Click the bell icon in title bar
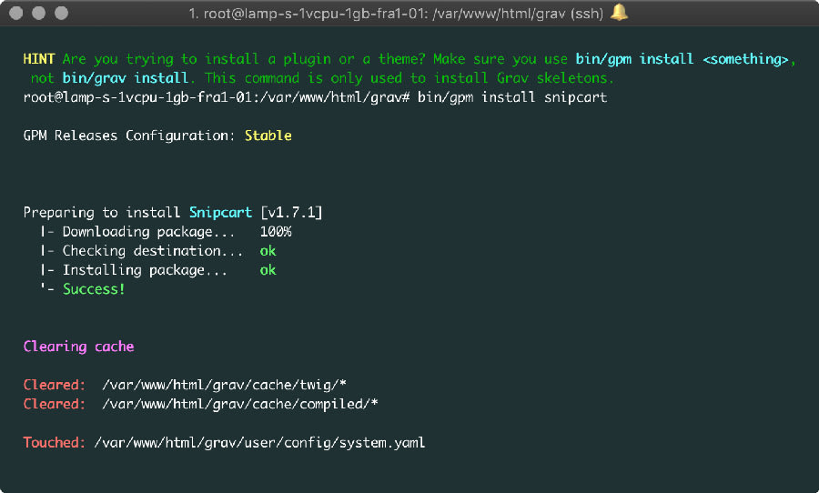Screen dimensions: 819x493 click(619, 12)
